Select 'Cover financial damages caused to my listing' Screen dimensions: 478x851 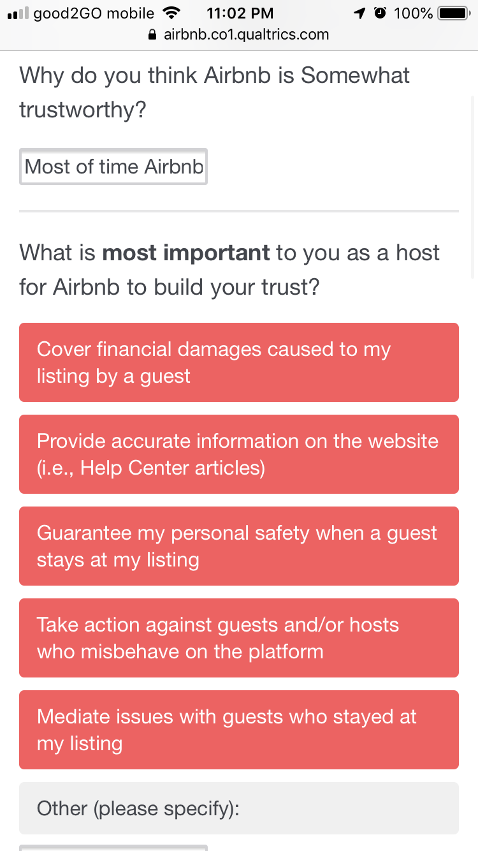click(239, 362)
